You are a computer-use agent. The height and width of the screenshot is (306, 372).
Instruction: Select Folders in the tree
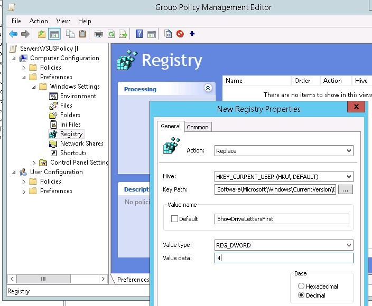(70, 115)
